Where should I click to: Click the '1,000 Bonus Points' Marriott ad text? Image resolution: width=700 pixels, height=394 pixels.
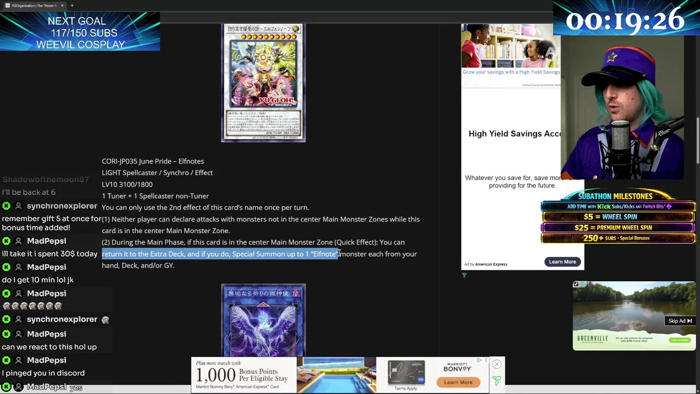241,375
